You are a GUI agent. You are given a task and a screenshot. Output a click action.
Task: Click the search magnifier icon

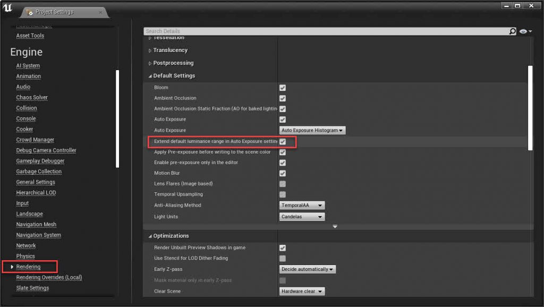[512, 31]
